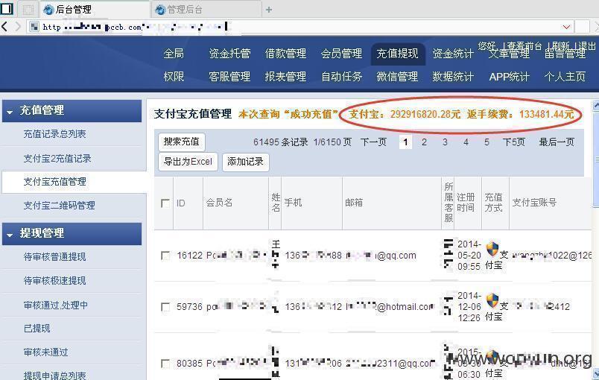Open the 资金统计 menu
This screenshot has height=380, width=599.
[x=453, y=54]
